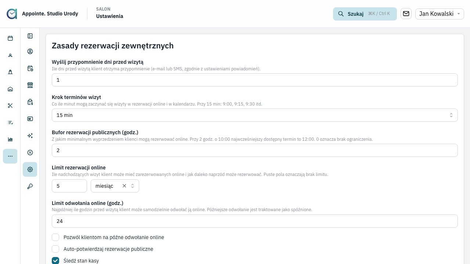Click the 'Krok terminów wizyt' label

[76, 97]
